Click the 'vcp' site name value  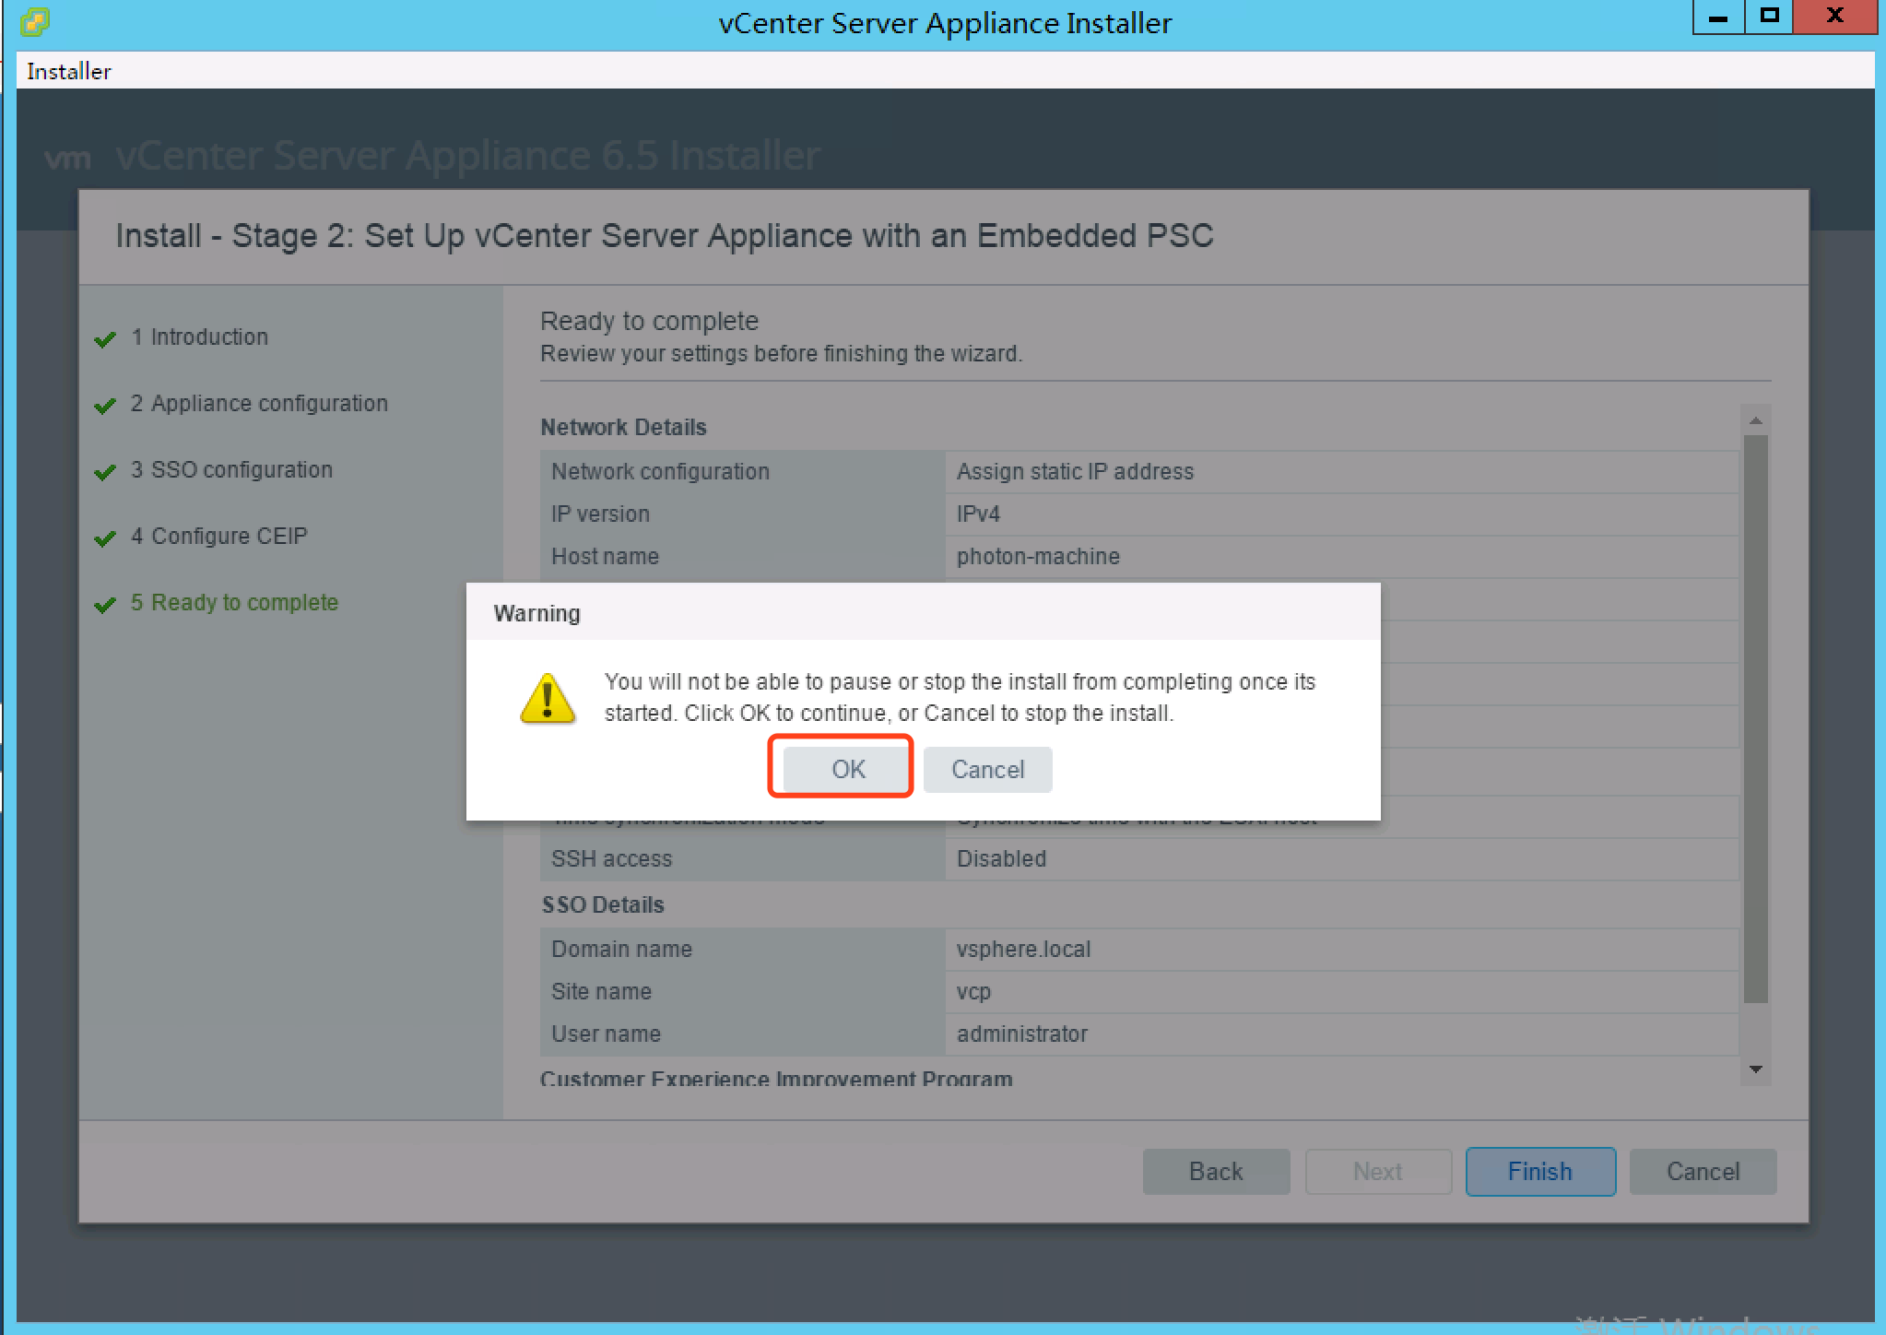coord(973,991)
